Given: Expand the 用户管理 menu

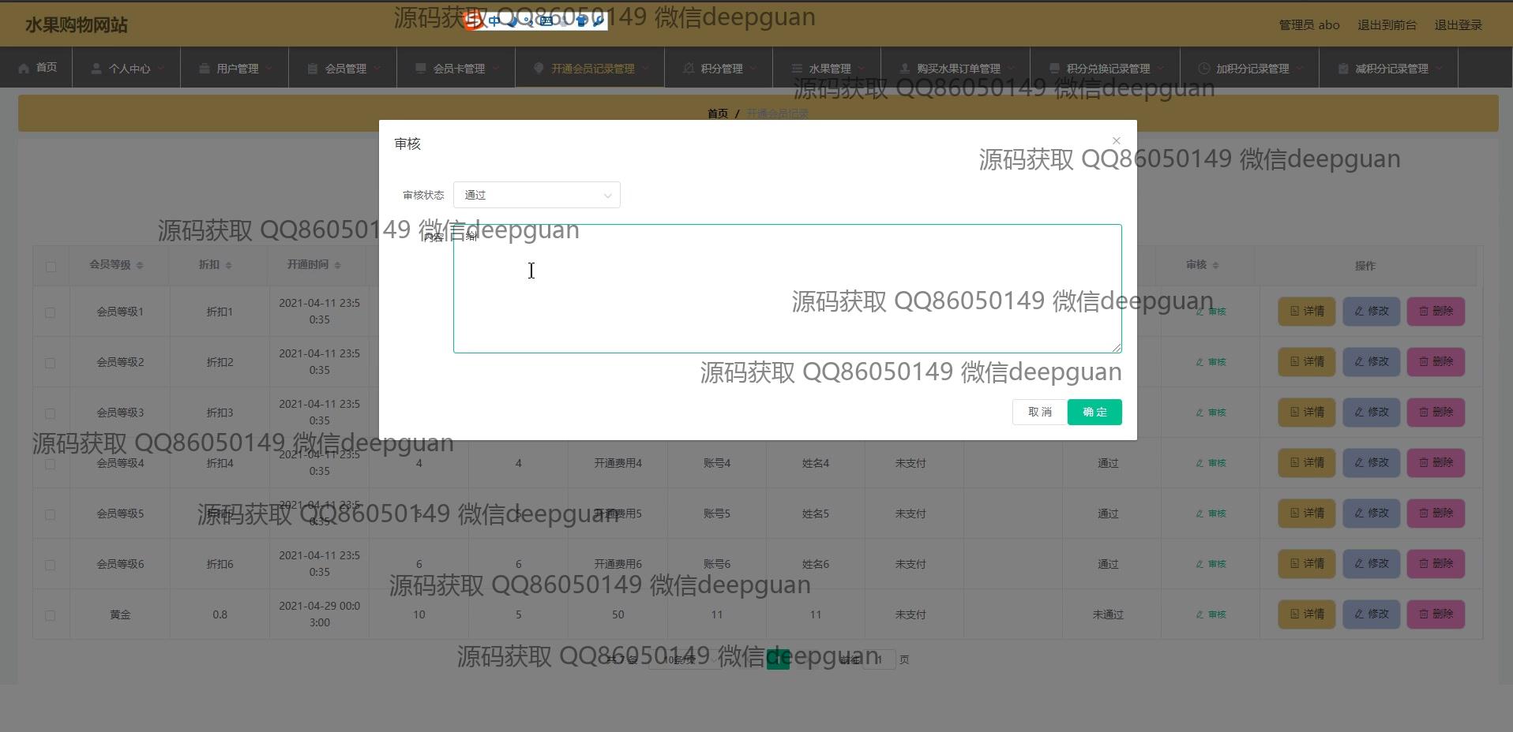Looking at the screenshot, I should [x=237, y=69].
